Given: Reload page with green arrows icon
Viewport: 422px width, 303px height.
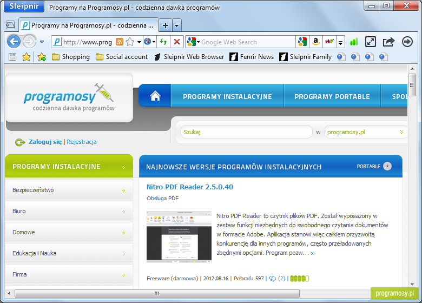Looking at the screenshot, I should point(163,42).
